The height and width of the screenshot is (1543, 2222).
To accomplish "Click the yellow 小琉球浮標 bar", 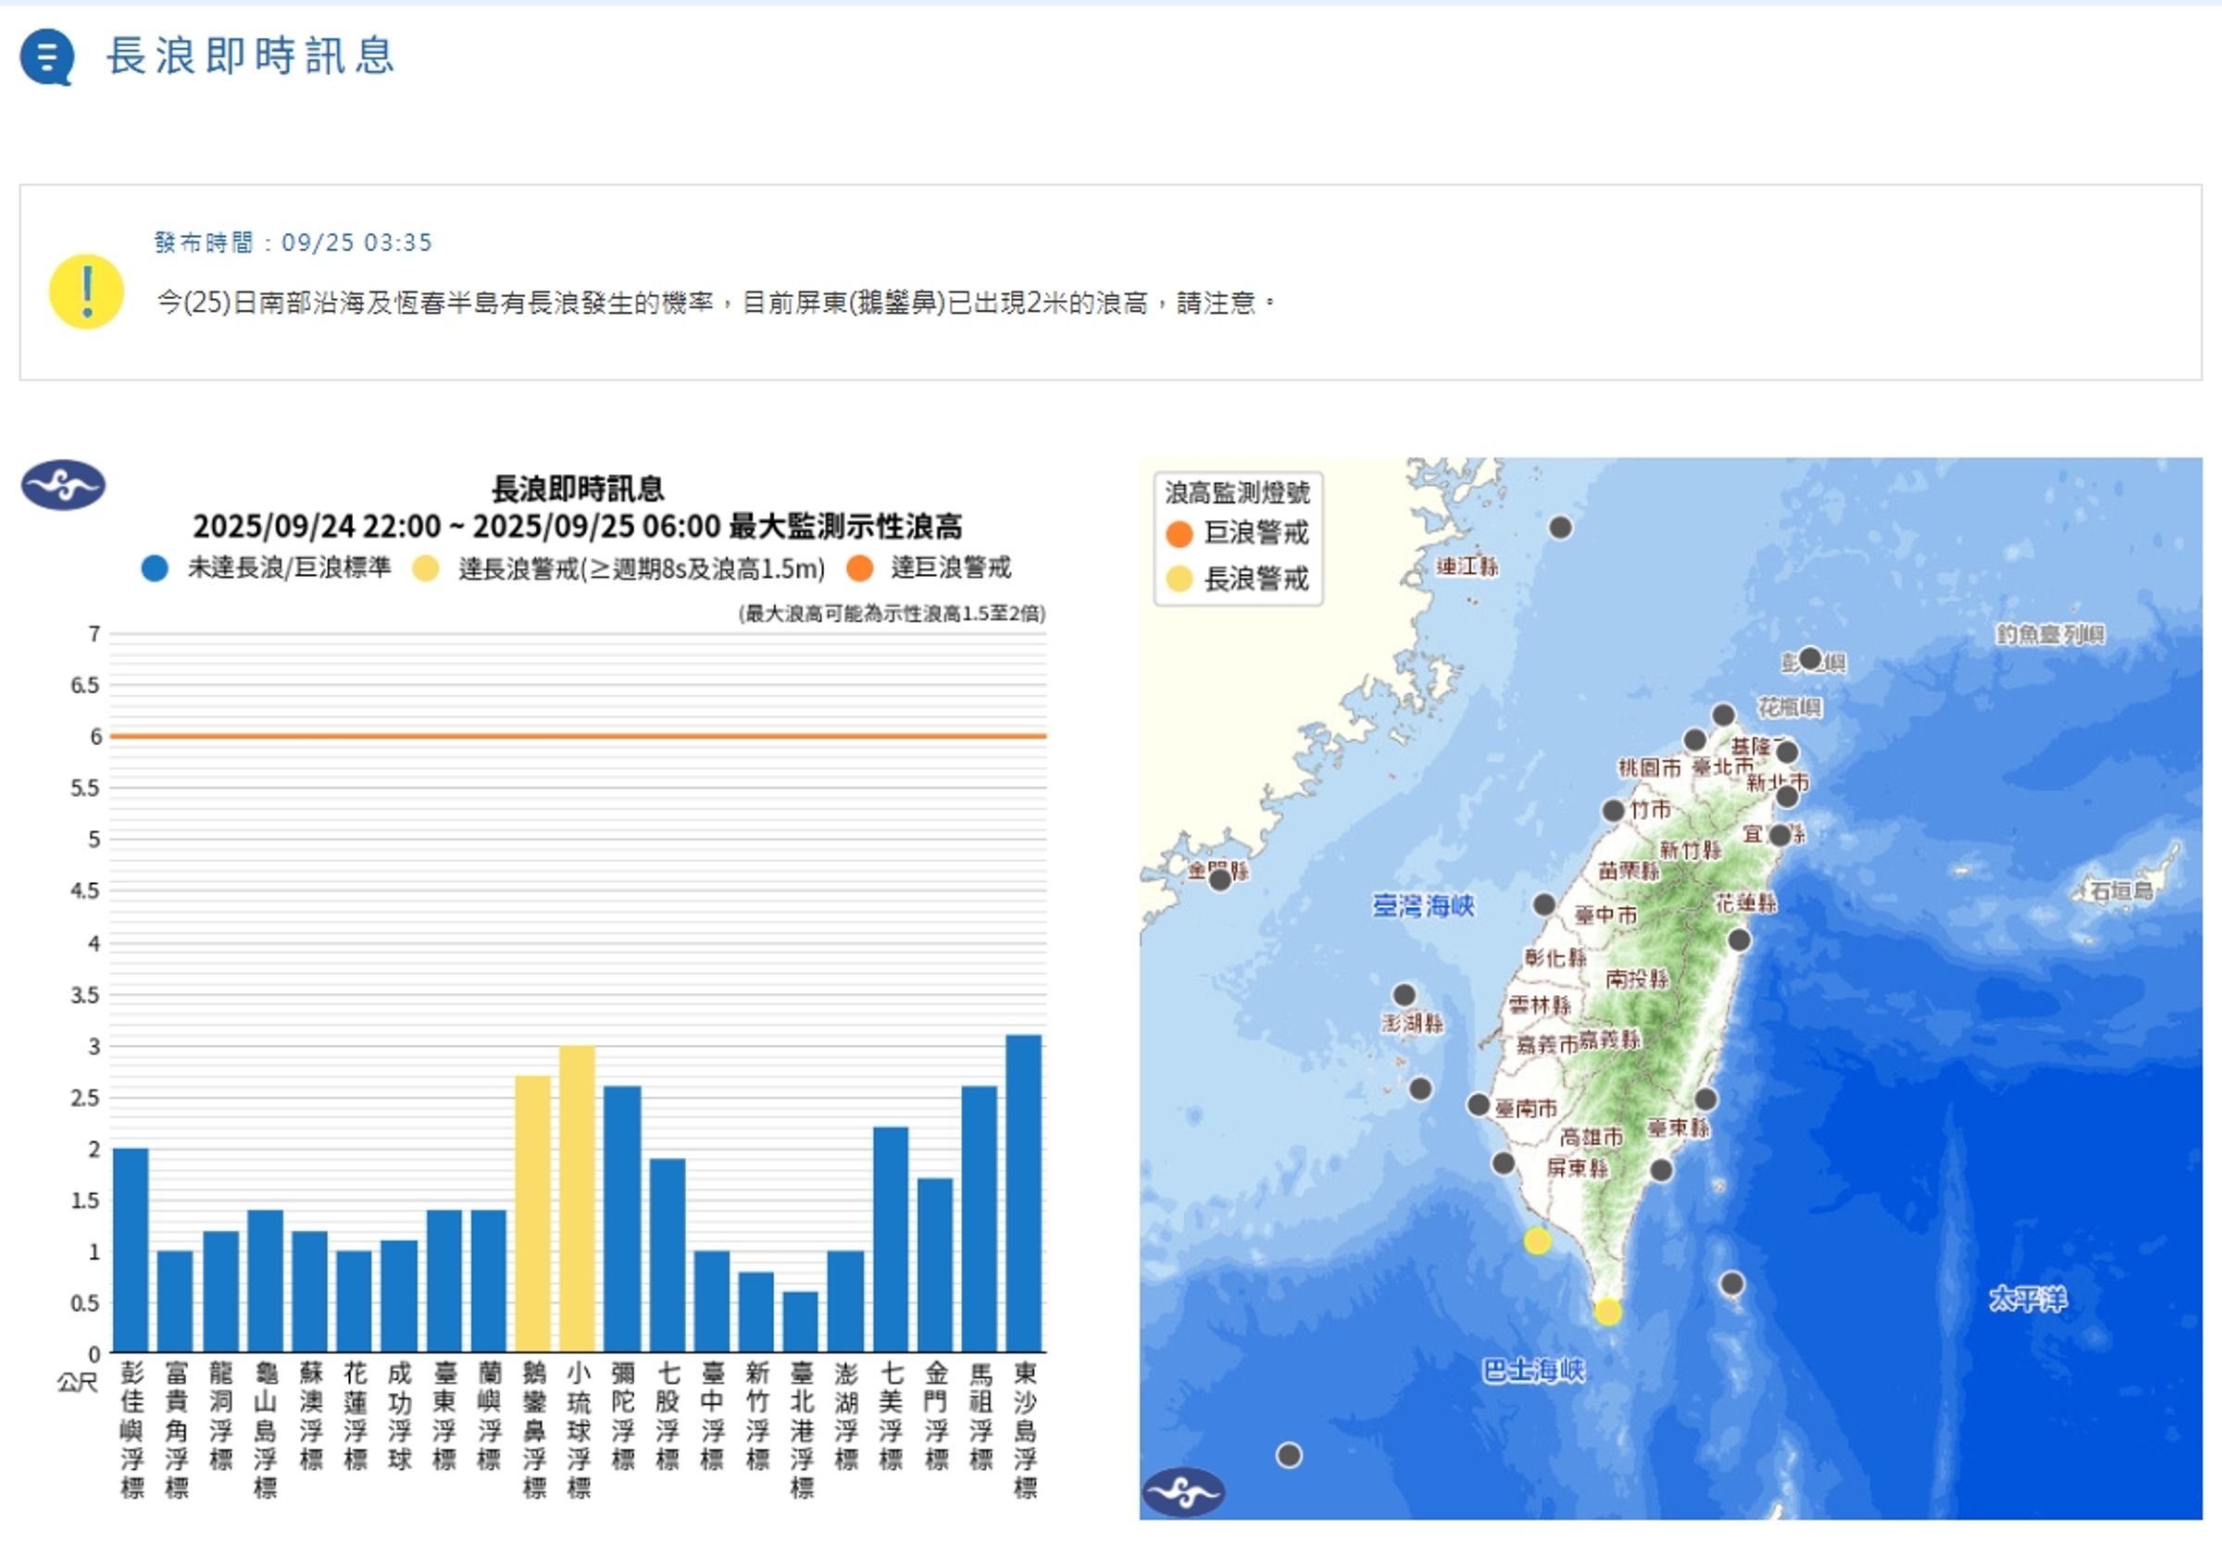I will point(577,1199).
